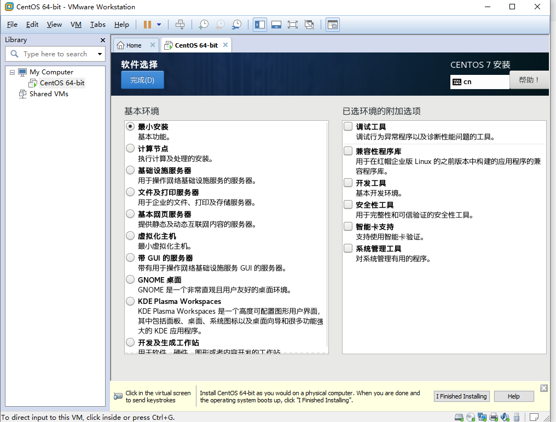
Task: Select My Computer in the library
Action: [51, 72]
